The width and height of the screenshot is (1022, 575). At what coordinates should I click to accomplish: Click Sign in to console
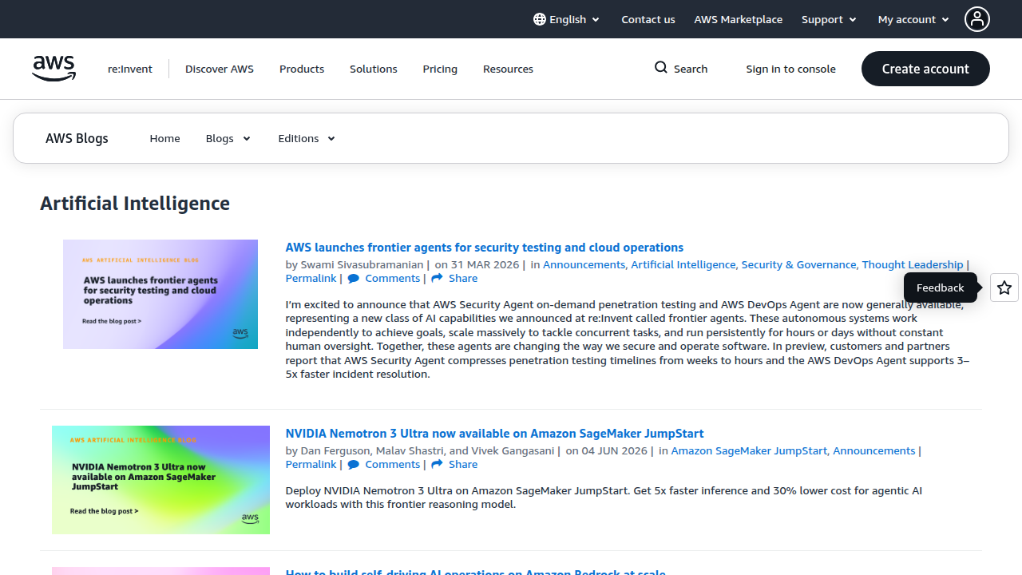pyautogui.click(x=790, y=69)
